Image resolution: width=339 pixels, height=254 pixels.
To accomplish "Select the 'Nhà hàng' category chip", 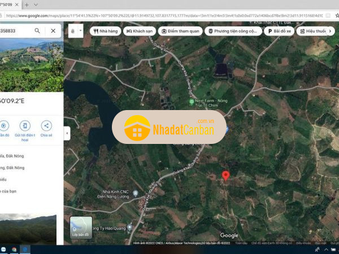I will tap(105, 31).
